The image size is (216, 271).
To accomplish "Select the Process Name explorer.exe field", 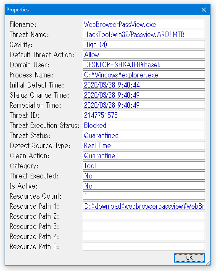I will [x=144, y=74].
